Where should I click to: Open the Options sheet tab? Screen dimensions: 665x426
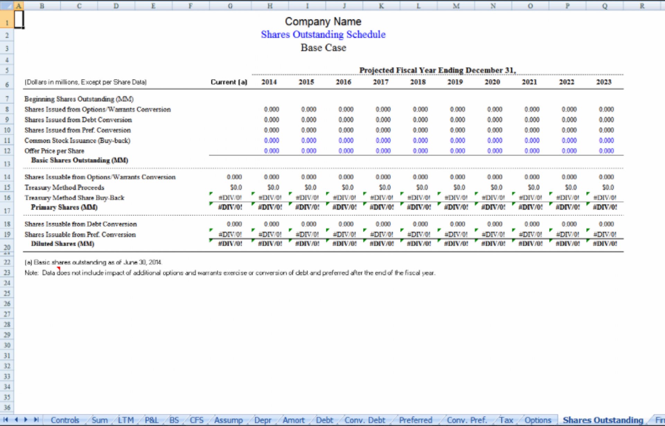538,420
